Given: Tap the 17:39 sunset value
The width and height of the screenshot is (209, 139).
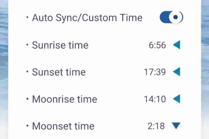Looking at the screenshot, I should tap(155, 72).
